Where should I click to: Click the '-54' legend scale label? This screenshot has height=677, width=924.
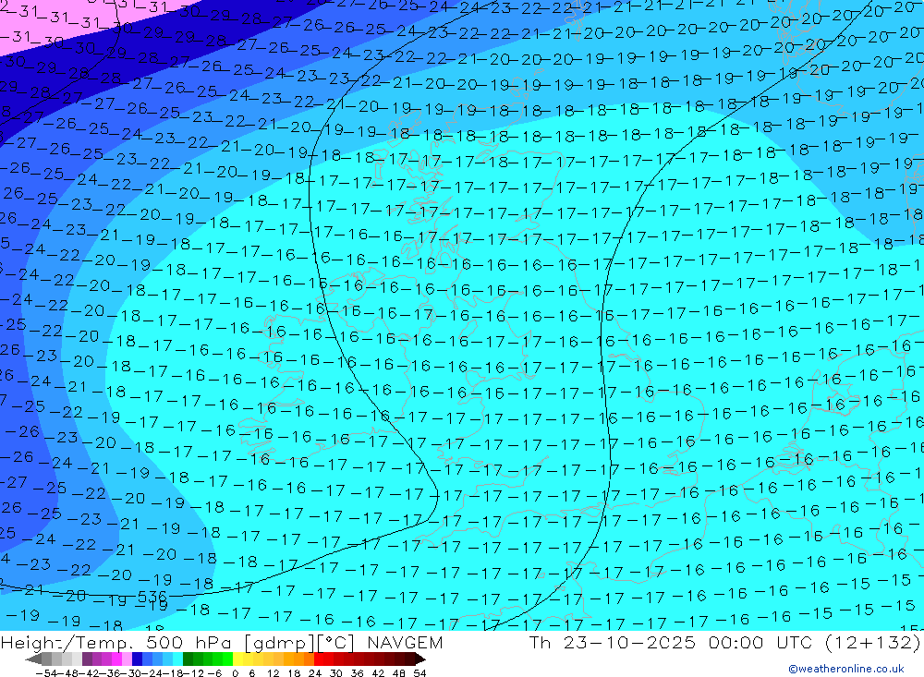46,673
